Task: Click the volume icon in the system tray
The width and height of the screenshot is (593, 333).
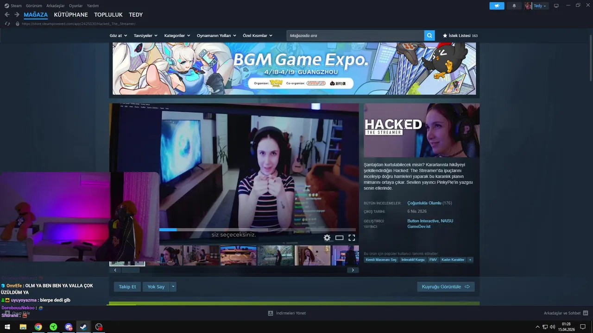Action: (552, 327)
